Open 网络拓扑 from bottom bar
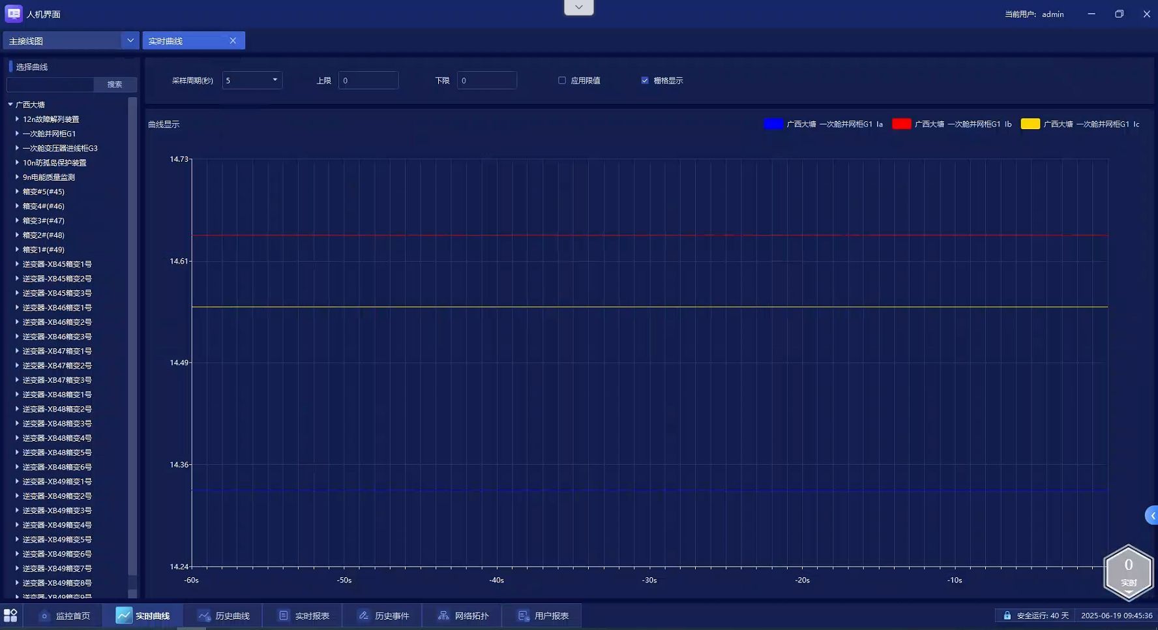Image resolution: width=1158 pixels, height=630 pixels. click(x=463, y=616)
